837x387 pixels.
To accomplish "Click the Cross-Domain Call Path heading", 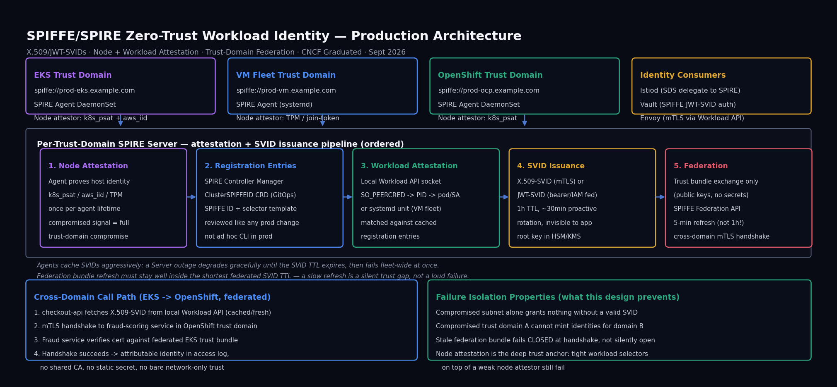I will [152, 297].
